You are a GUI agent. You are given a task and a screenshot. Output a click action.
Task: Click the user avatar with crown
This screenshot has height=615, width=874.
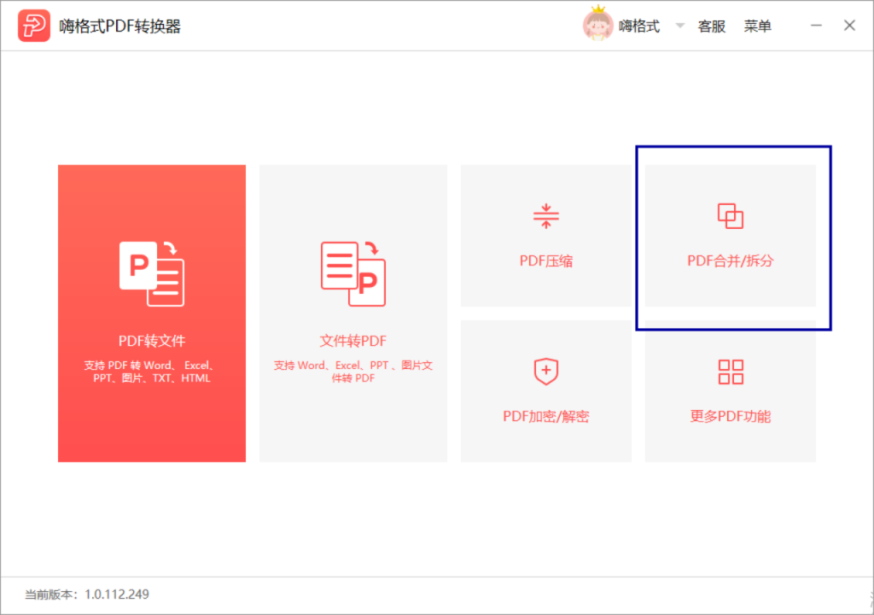tap(597, 23)
